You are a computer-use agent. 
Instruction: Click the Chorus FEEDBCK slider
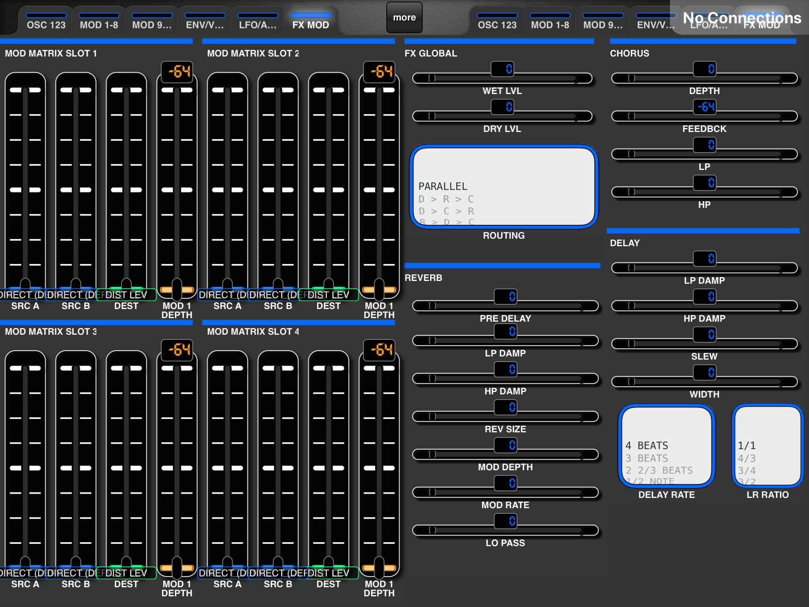[x=705, y=116]
